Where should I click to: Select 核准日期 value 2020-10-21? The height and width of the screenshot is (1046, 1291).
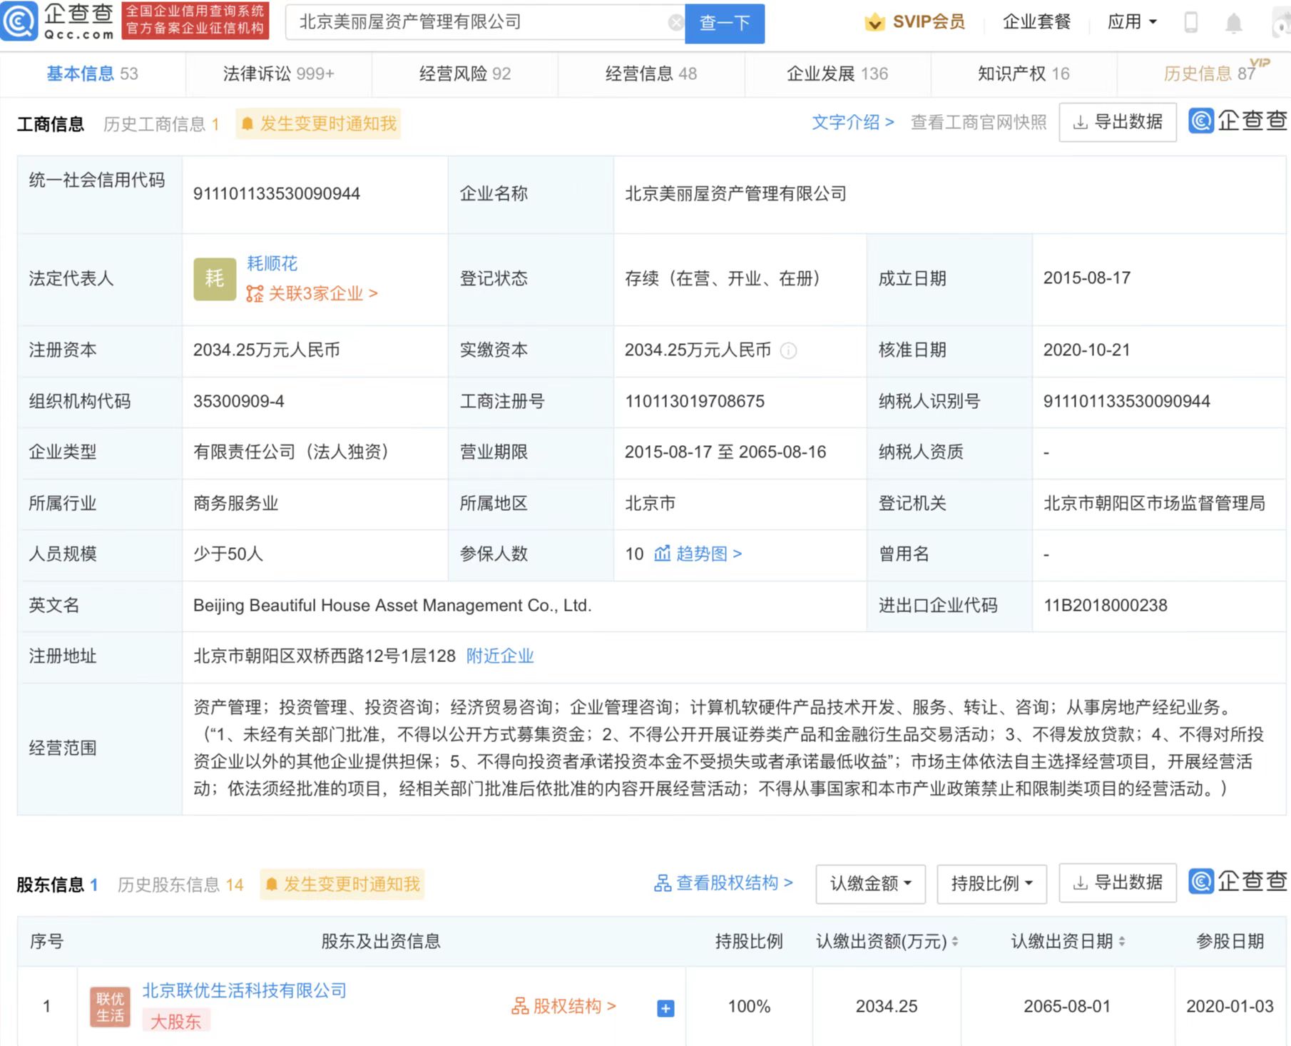[x=1087, y=350]
